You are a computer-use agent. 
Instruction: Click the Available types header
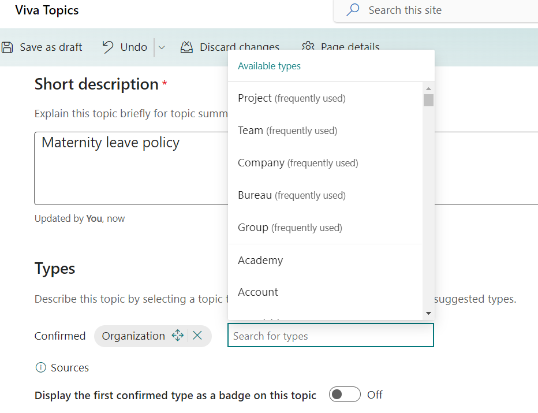coord(270,66)
